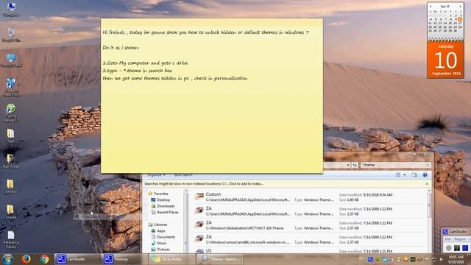Click Saturday 10 date tile in gadget
This screenshot has height=265, width=471.
[446, 60]
